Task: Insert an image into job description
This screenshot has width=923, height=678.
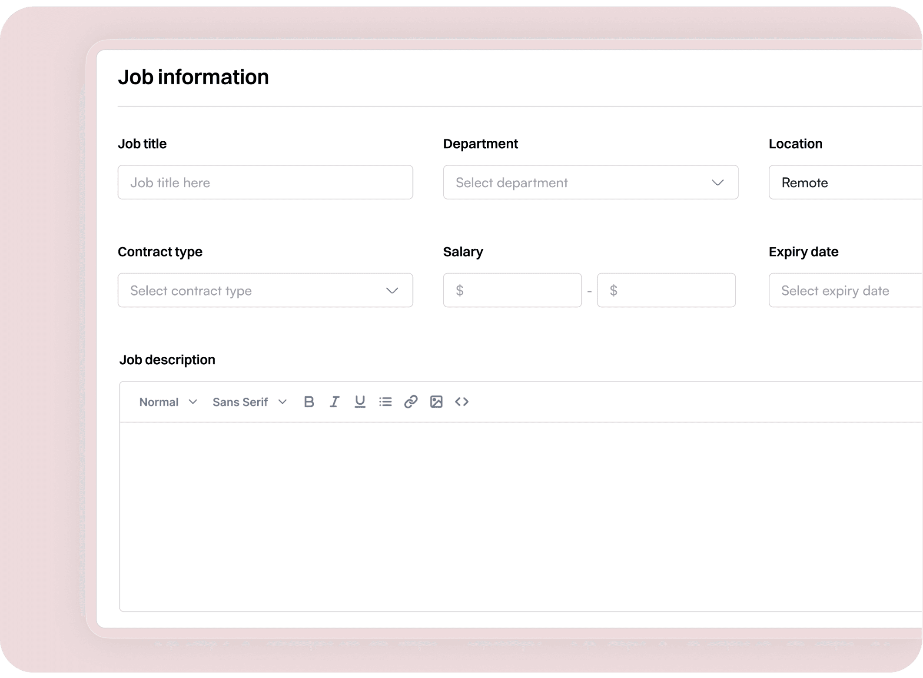Action: coord(436,402)
